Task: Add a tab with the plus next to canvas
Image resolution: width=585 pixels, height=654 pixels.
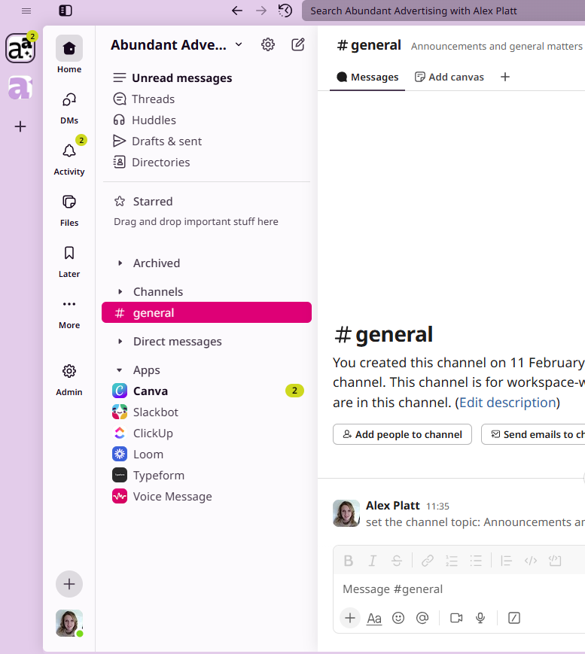Action: (x=505, y=78)
